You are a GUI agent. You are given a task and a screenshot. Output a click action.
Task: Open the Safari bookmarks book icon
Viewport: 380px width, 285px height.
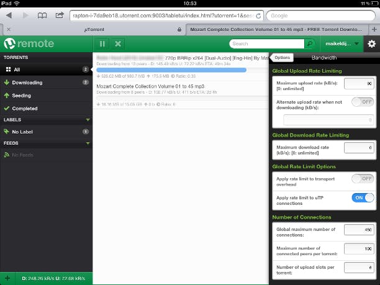(42, 16)
